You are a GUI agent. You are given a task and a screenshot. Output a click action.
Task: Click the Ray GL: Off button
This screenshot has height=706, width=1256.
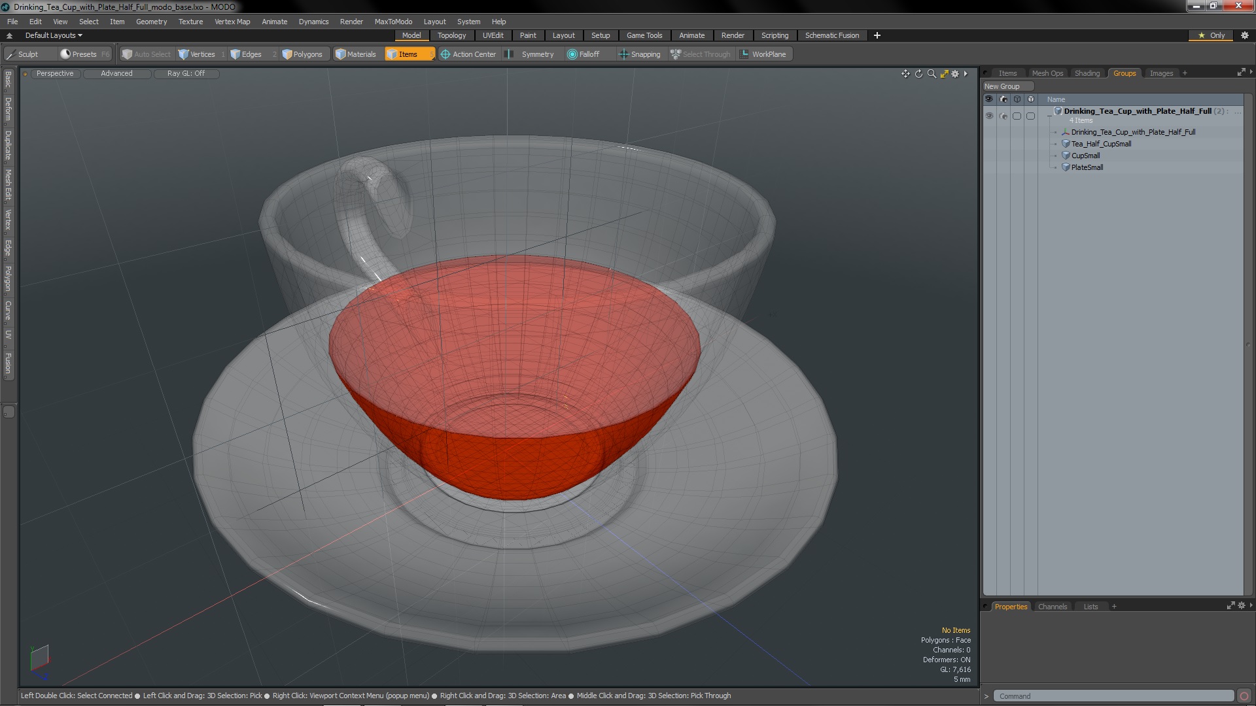[x=186, y=73]
